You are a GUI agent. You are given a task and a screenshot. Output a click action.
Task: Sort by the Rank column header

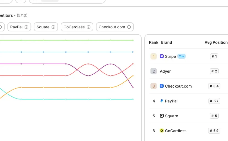153,42
